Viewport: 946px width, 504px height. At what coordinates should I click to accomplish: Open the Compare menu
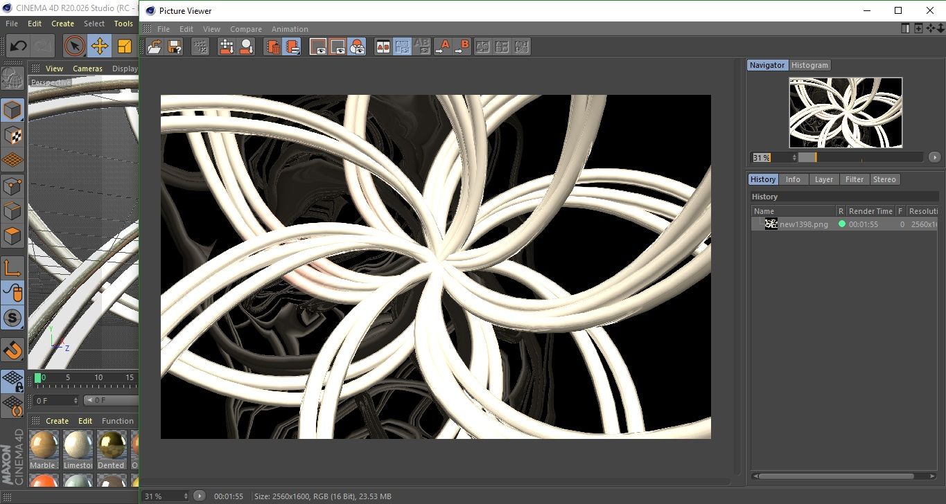click(246, 29)
